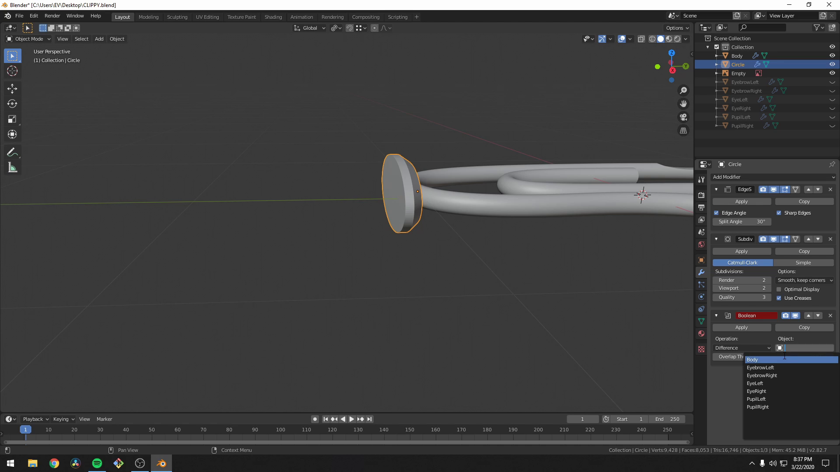Select the Measure tool
The image size is (840, 472).
tap(12, 167)
